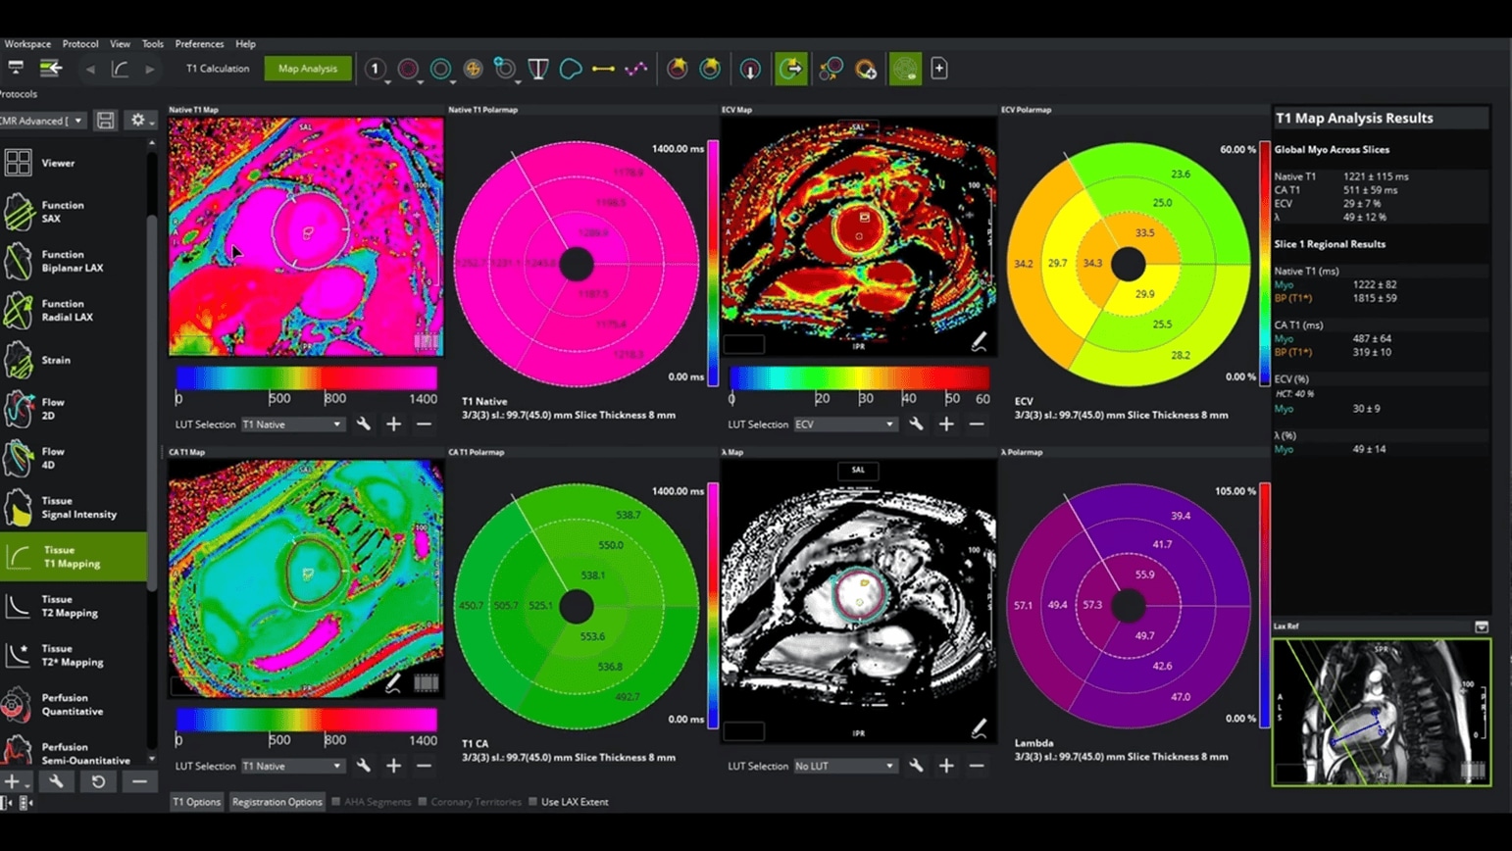This screenshot has width=1512, height=851.
Task: Open the Flow 4D module
Action: (74, 458)
